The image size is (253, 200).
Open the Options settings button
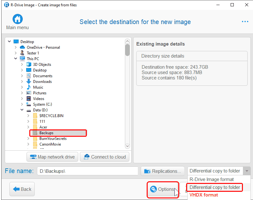pos(162,189)
